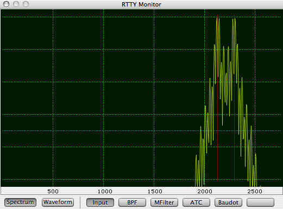Screen dimensions: 283x209
Task: Select the Input signal button
Action: coord(100,203)
